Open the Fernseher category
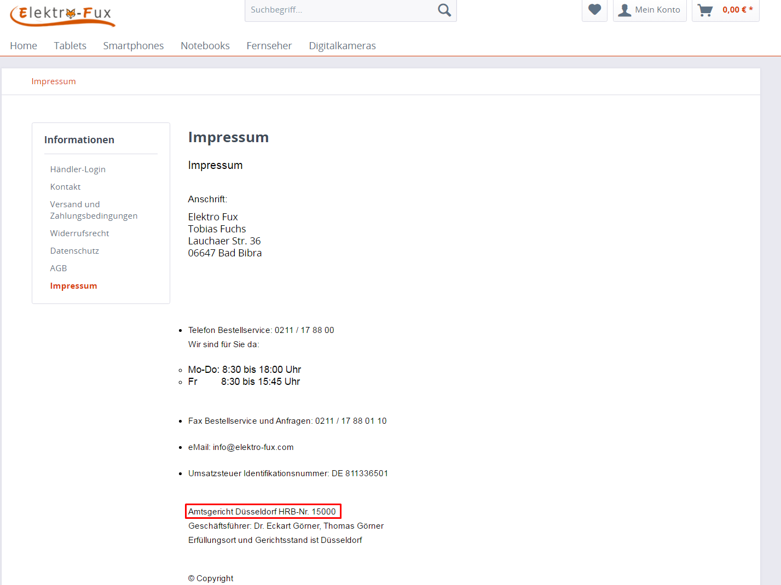 click(x=269, y=46)
